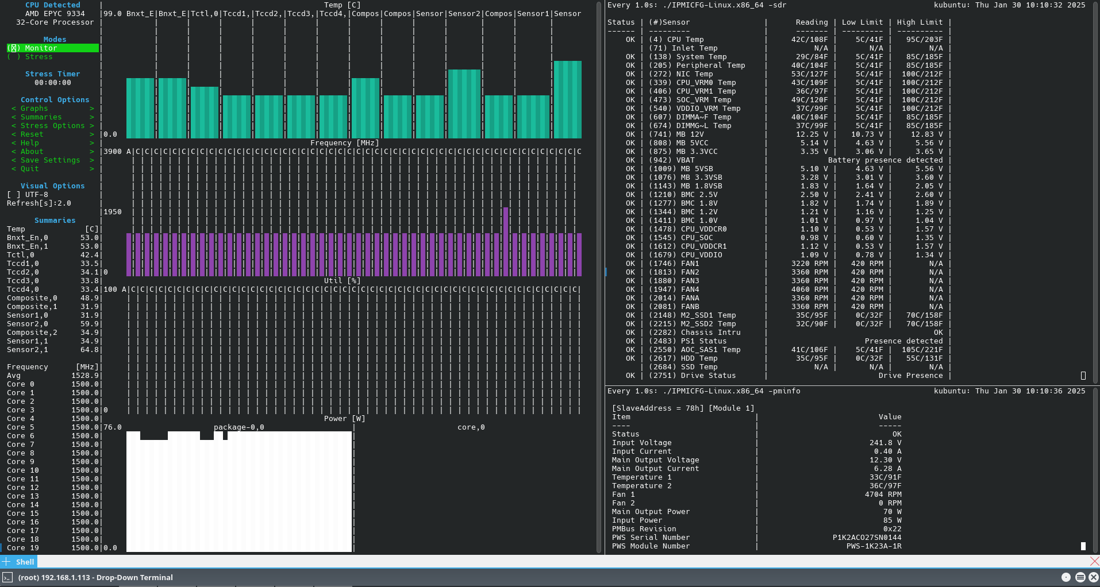The image size is (1100, 587).
Task: Select the Monitor mode radio button
Action: click(x=14, y=48)
